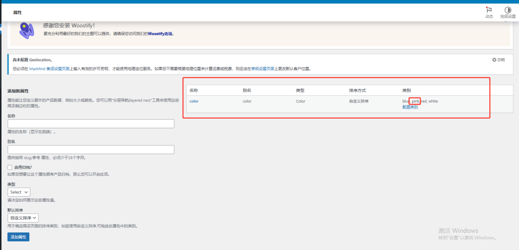Focus the 别名 slug input field

click(x=91, y=150)
